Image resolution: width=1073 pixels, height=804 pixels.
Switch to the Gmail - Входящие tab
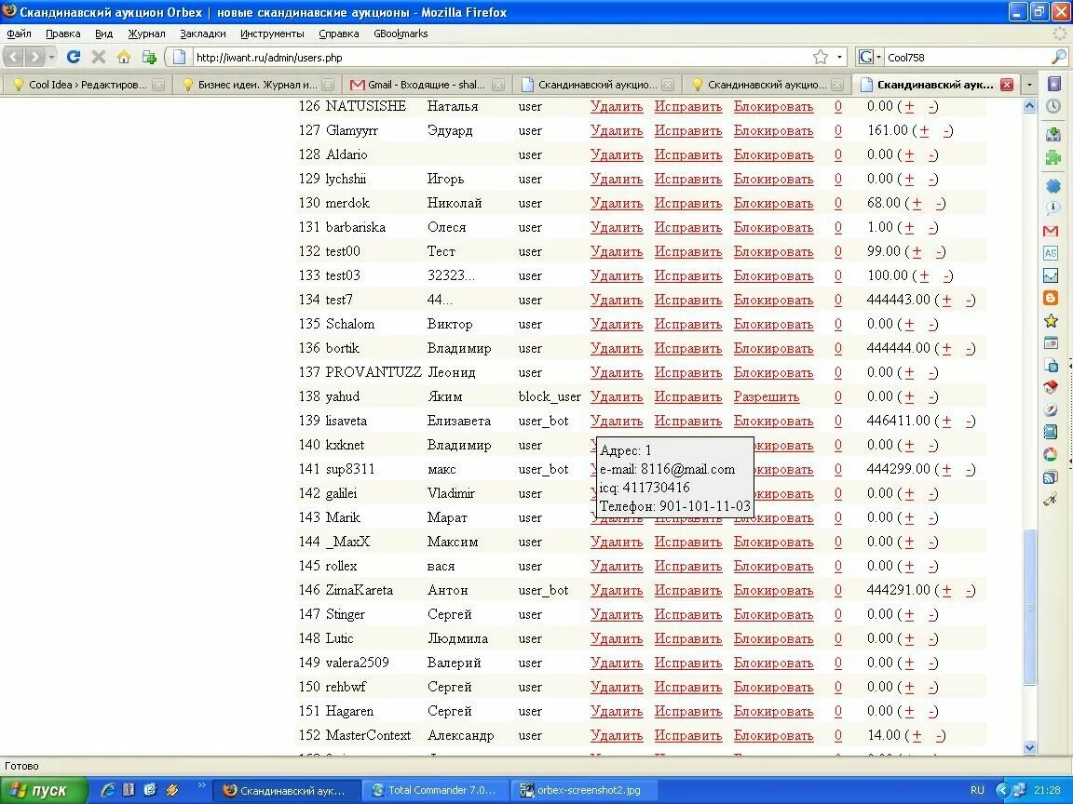427,85
